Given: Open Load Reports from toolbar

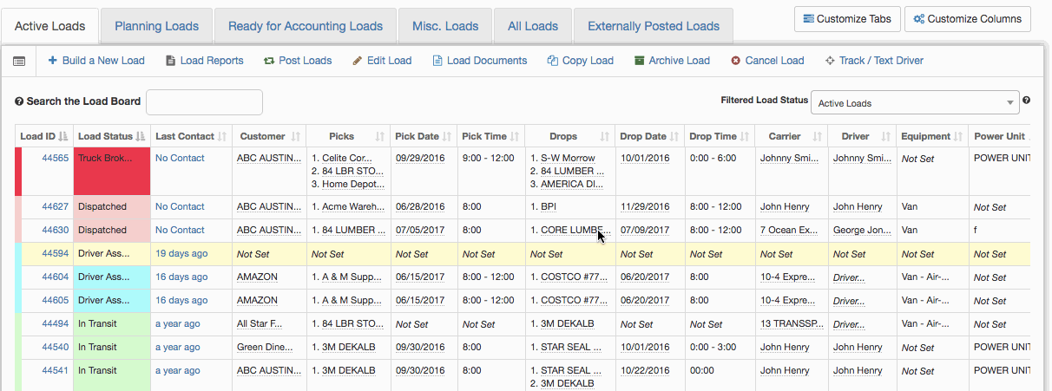Looking at the screenshot, I should (205, 61).
